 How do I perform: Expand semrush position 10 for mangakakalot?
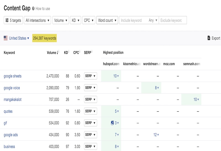196,99
